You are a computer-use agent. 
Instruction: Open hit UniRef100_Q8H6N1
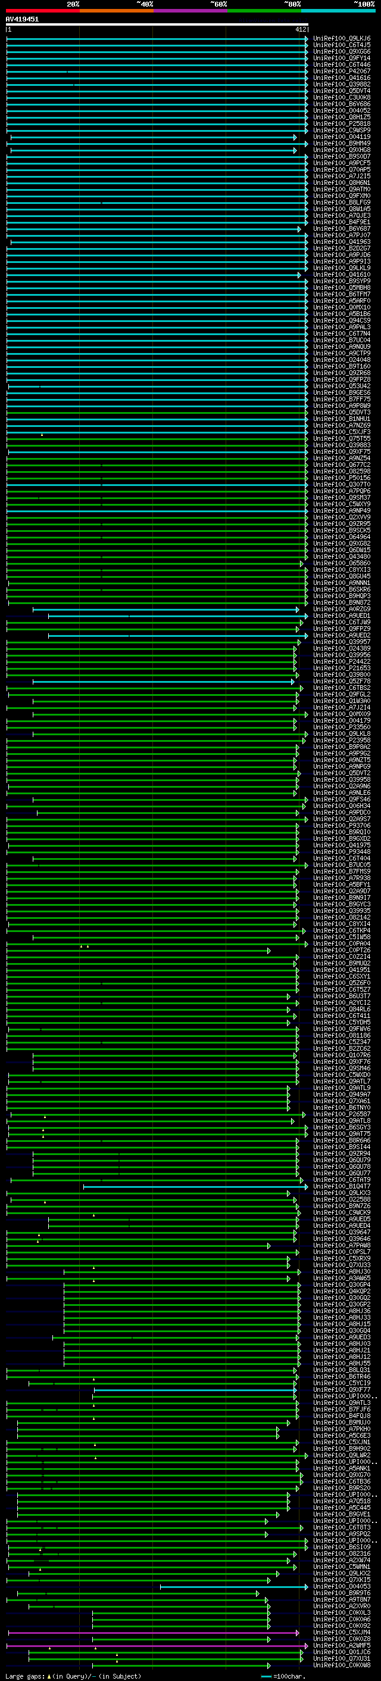[342, 184]
